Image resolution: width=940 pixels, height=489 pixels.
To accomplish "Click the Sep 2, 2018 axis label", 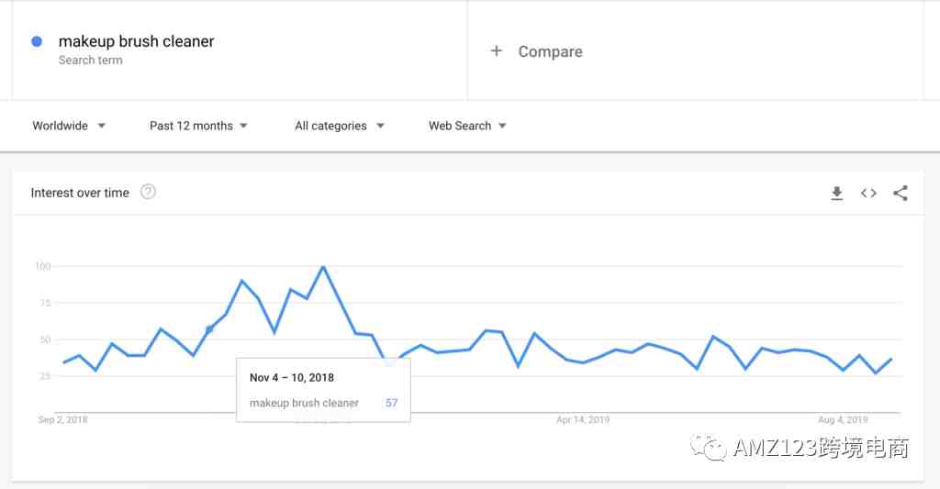I will tap(63, 419).
